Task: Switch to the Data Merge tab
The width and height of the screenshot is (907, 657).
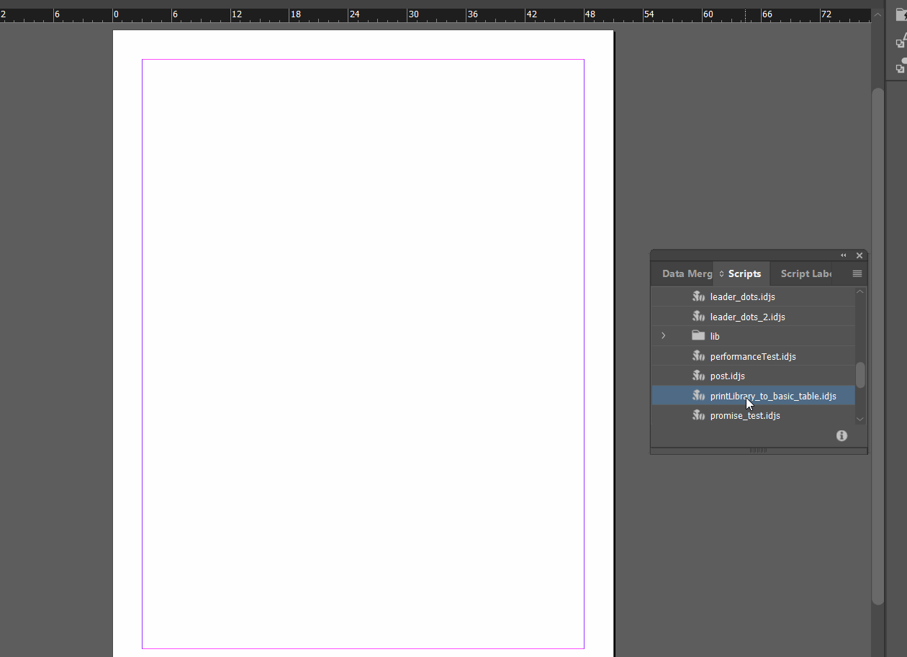Action: 687,273
